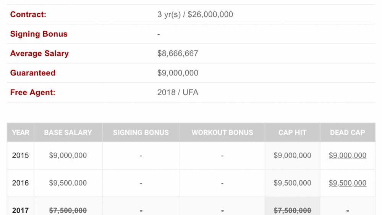Image resolution: width=382 pixels, height=215 pixels.
Task: Click the struck-through 2017 cap hit $7,500,000
Action: [x=292, y=210]
